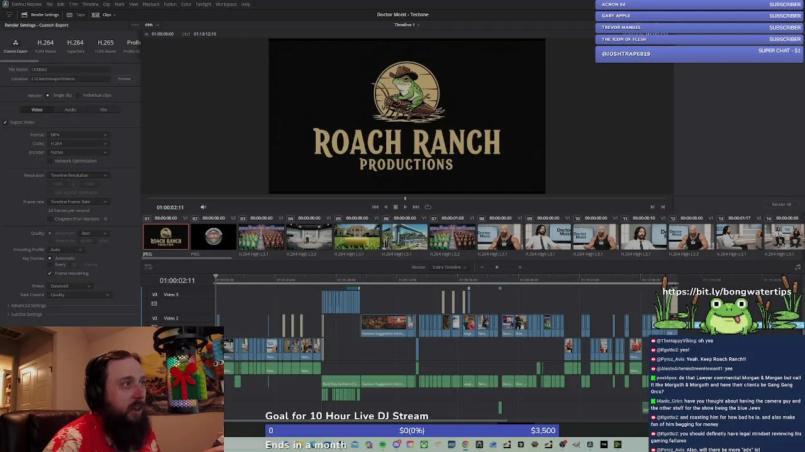Screen dimensions: 805x452
Task: Open the Timeline menu
Action: point(90,4)
